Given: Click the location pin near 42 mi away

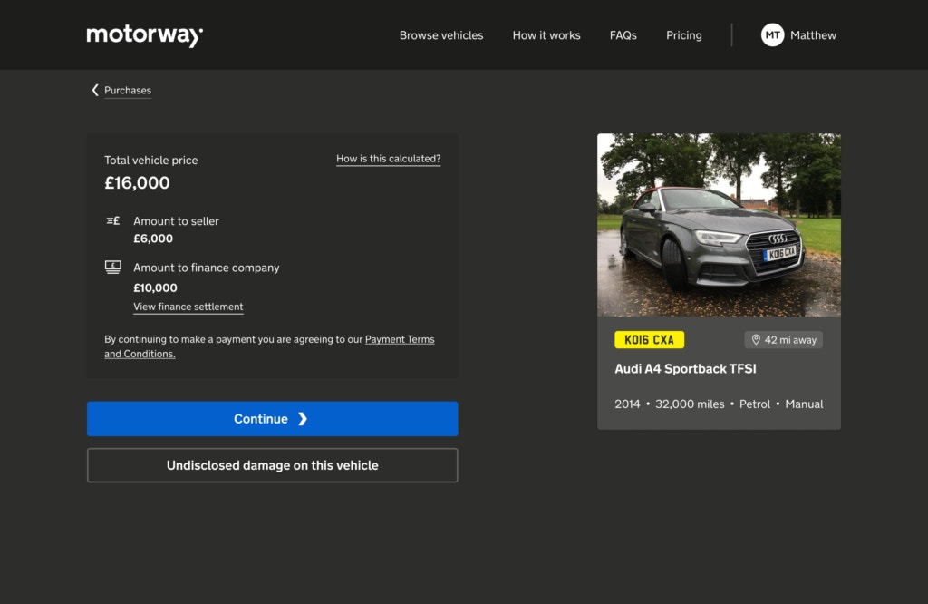Looking at the screenshot, I should 757,339.
